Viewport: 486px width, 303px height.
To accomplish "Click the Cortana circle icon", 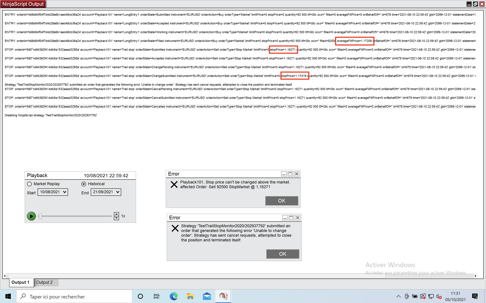I will 140,296.
